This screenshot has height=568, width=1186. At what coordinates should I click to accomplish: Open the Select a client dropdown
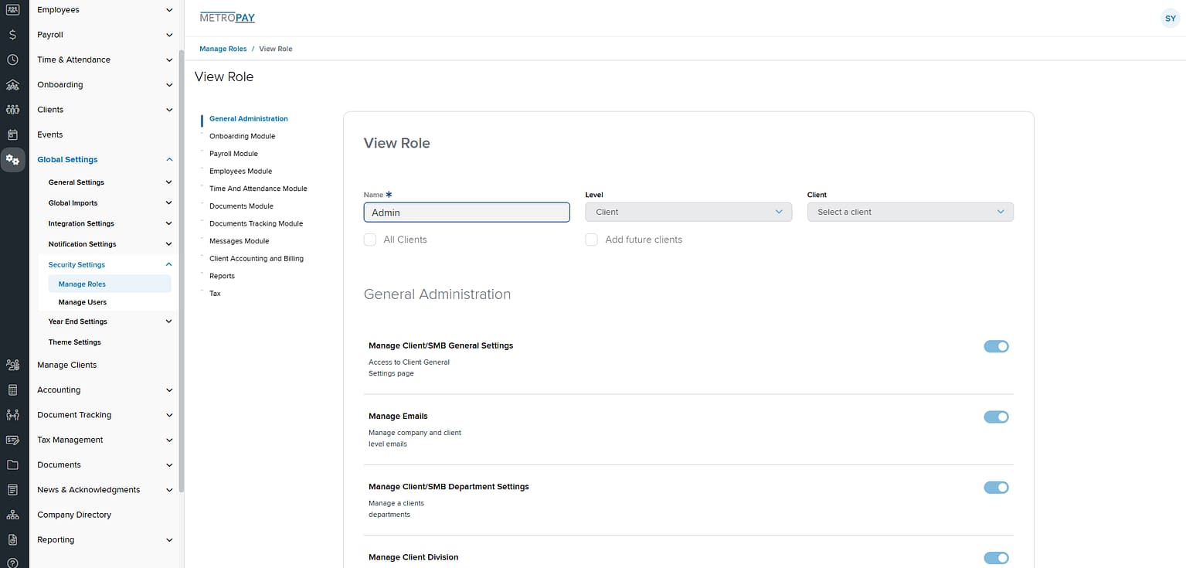coord(909,211)
